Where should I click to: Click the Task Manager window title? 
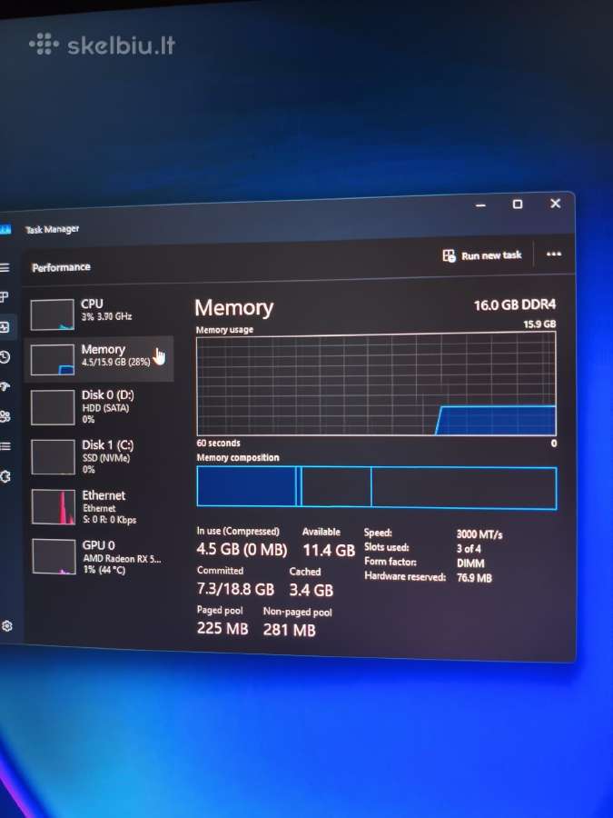(x=52, y=229)
